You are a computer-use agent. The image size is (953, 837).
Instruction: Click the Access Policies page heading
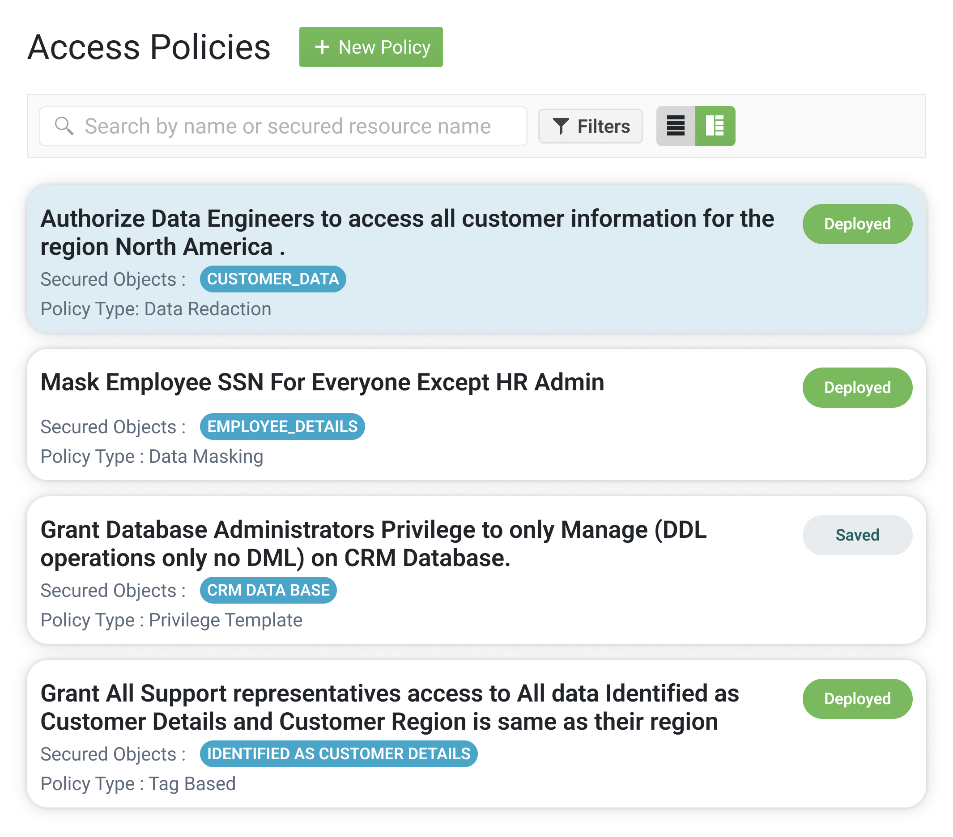tap(149, 47)
